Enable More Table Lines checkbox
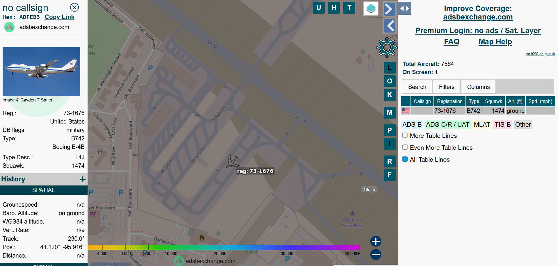558x266 pixels. [x=405, y=135]
